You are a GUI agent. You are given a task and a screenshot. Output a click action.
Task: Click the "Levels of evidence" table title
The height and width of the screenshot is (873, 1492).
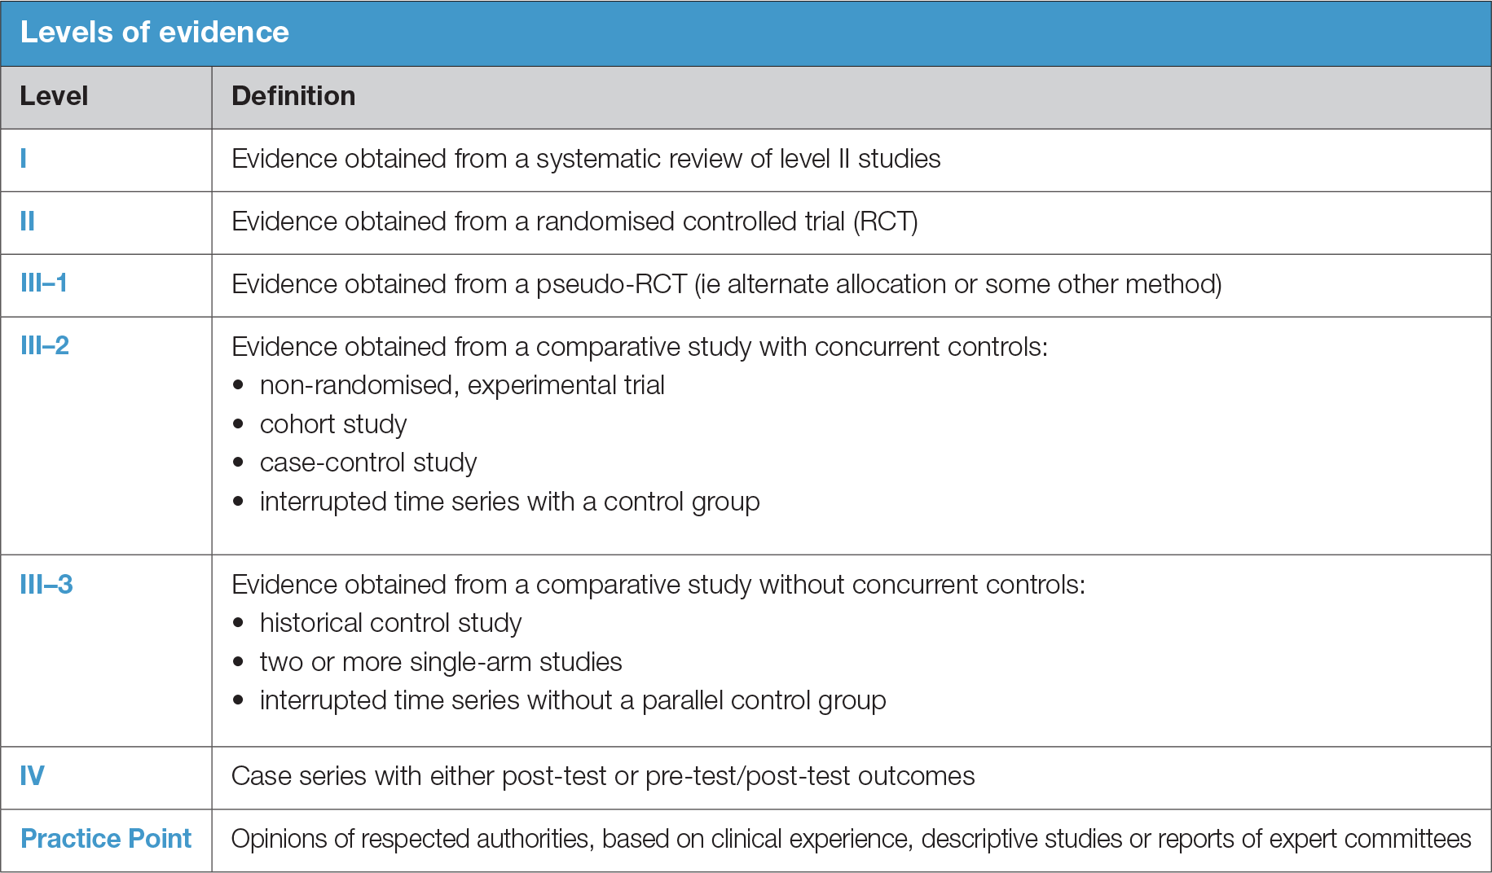point(154,33)
